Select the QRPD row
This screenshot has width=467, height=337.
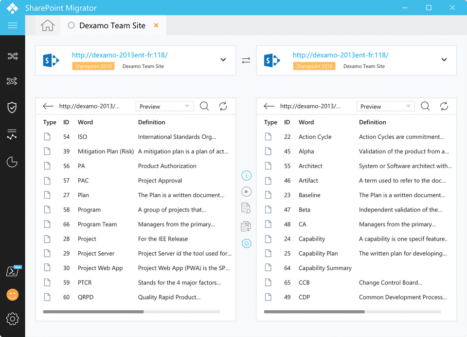click(x=136, y=298)
